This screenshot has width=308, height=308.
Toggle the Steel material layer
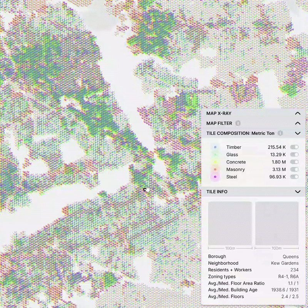click(x=295, y=177)
